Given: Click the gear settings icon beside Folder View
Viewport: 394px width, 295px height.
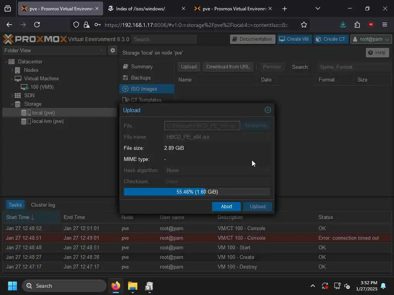Looking at the screenshot, I should pyautogui.click(x=113, y=50).
